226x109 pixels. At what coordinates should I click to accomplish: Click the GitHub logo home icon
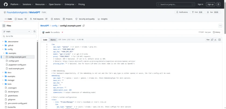point(6,4)
